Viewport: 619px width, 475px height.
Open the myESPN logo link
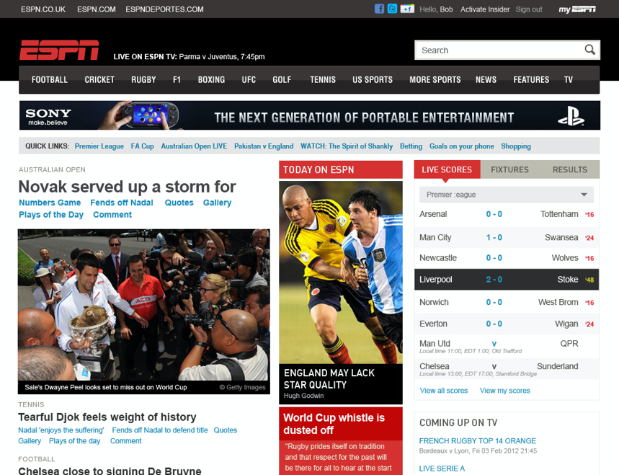tap(577, 9)
